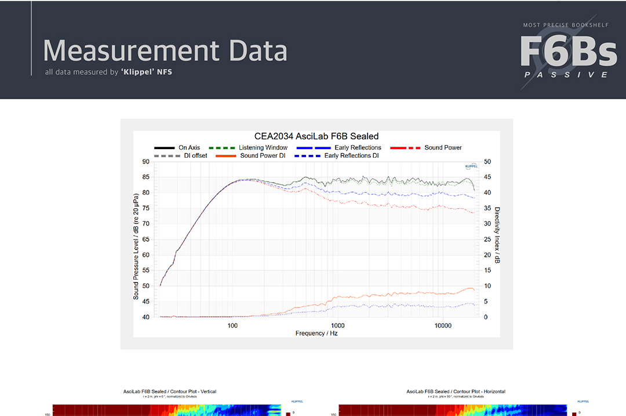Click the '90' tick on the SPL axis

coord(145,162)
